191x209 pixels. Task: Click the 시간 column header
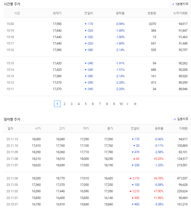[17, 13]
